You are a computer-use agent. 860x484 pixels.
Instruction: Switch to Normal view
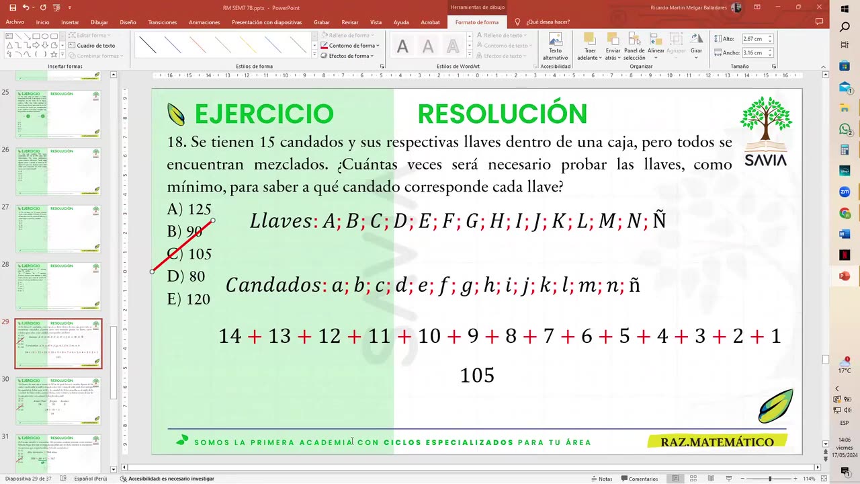click(x=675, y=479)
